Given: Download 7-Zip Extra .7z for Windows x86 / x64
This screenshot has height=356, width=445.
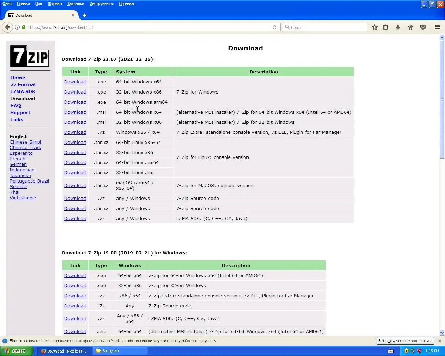Looking at the screenshot, I should tap(75, 132).
